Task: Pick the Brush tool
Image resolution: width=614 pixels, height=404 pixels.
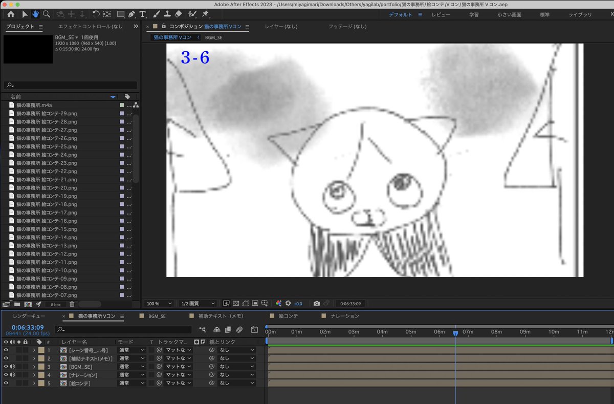Action: pos(157,14)
